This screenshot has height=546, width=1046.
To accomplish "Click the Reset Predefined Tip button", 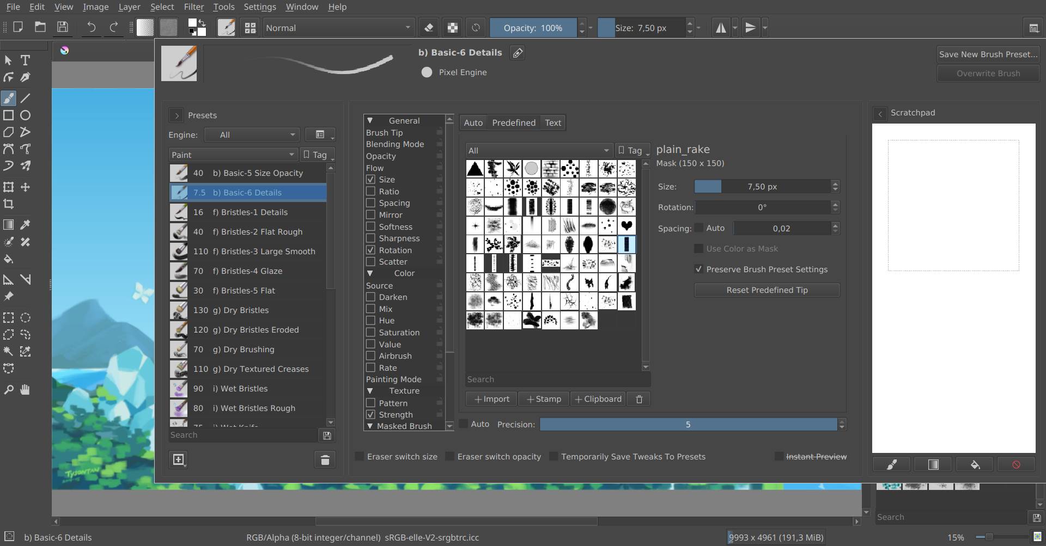I will [766, 290].
